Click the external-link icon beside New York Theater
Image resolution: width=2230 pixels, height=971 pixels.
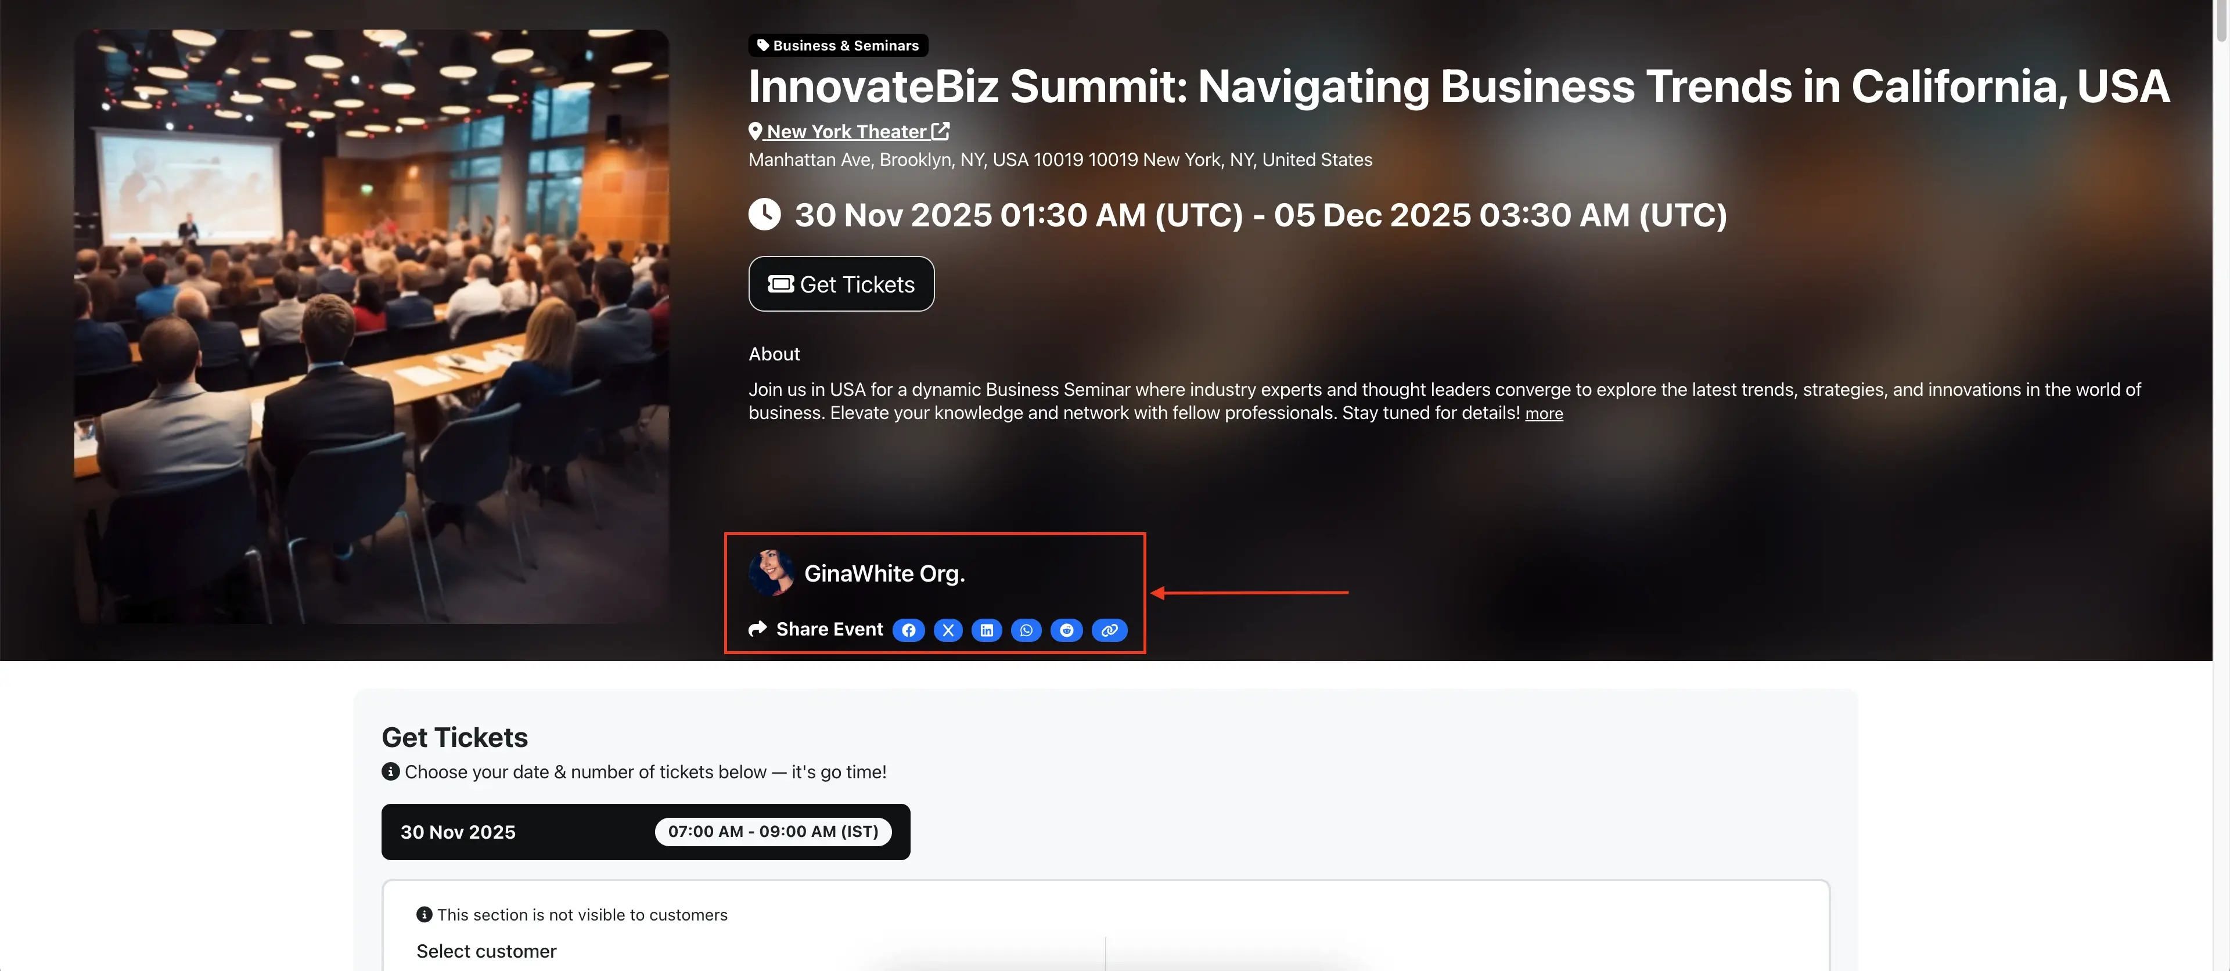[x=941, y=131]
